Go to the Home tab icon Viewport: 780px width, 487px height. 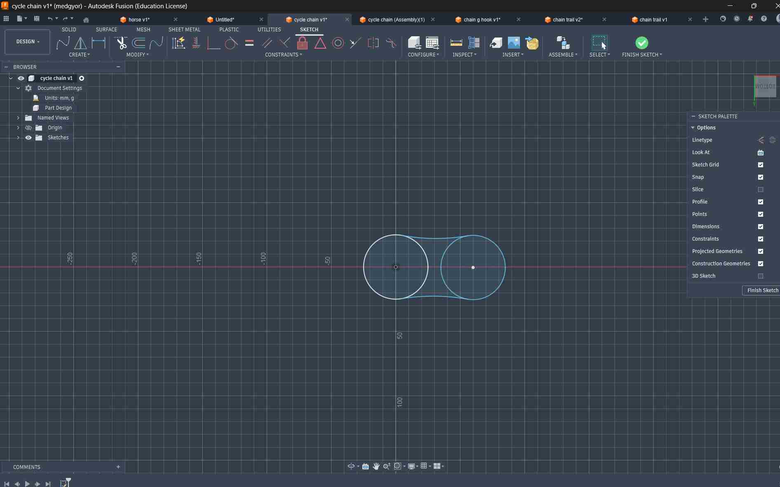coord(86,19)
